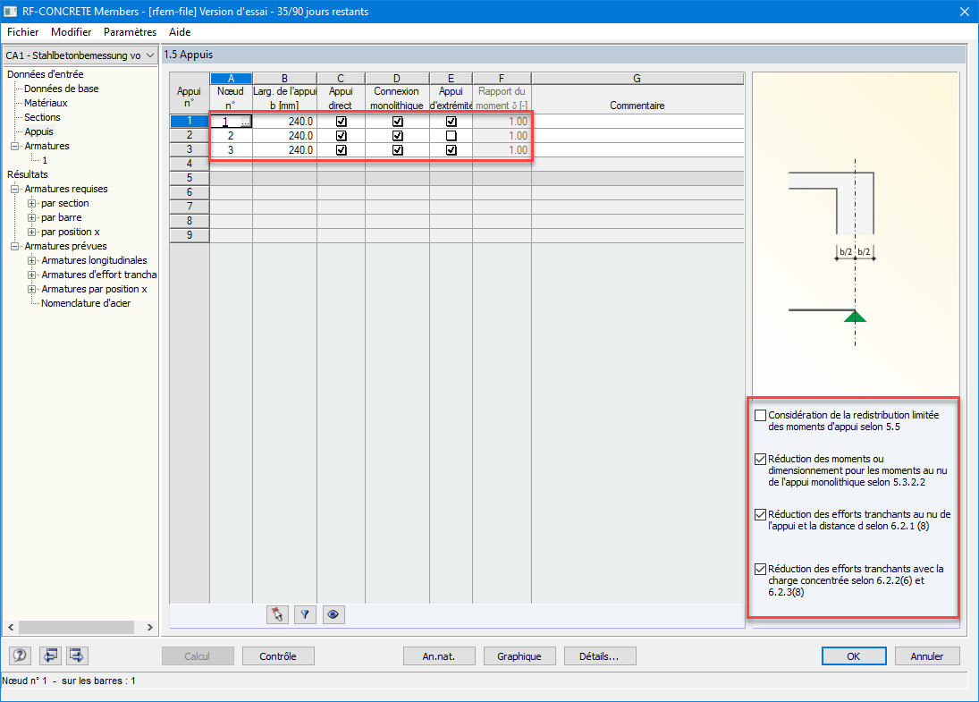Click the RF-CONCRETE title bar app icon

click(11, 12)
